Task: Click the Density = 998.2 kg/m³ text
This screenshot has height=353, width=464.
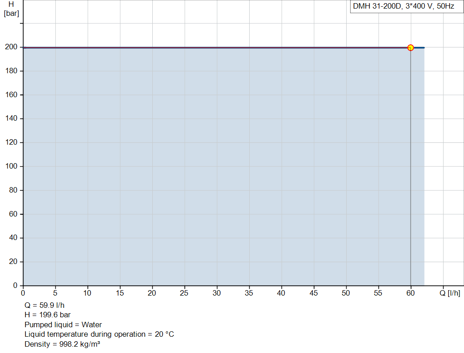Action: pos(62,344)
